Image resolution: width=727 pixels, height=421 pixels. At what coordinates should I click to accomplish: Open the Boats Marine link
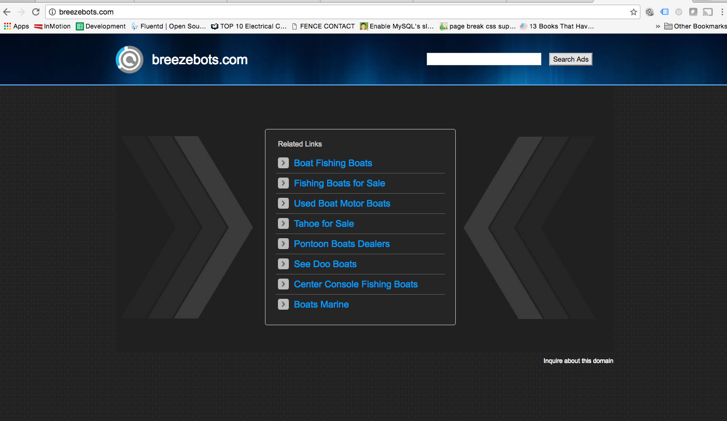321,304
